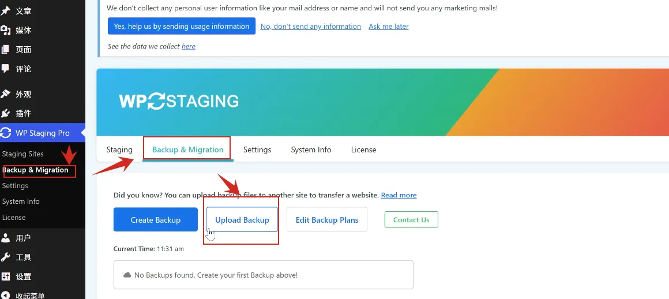Click the Edit Backup Plans button

pos(327,219)
